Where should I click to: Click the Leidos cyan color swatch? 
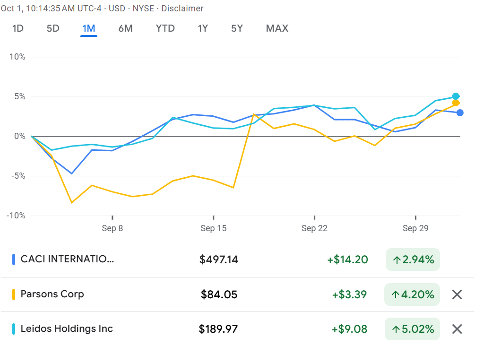click(x=14, y=329)
